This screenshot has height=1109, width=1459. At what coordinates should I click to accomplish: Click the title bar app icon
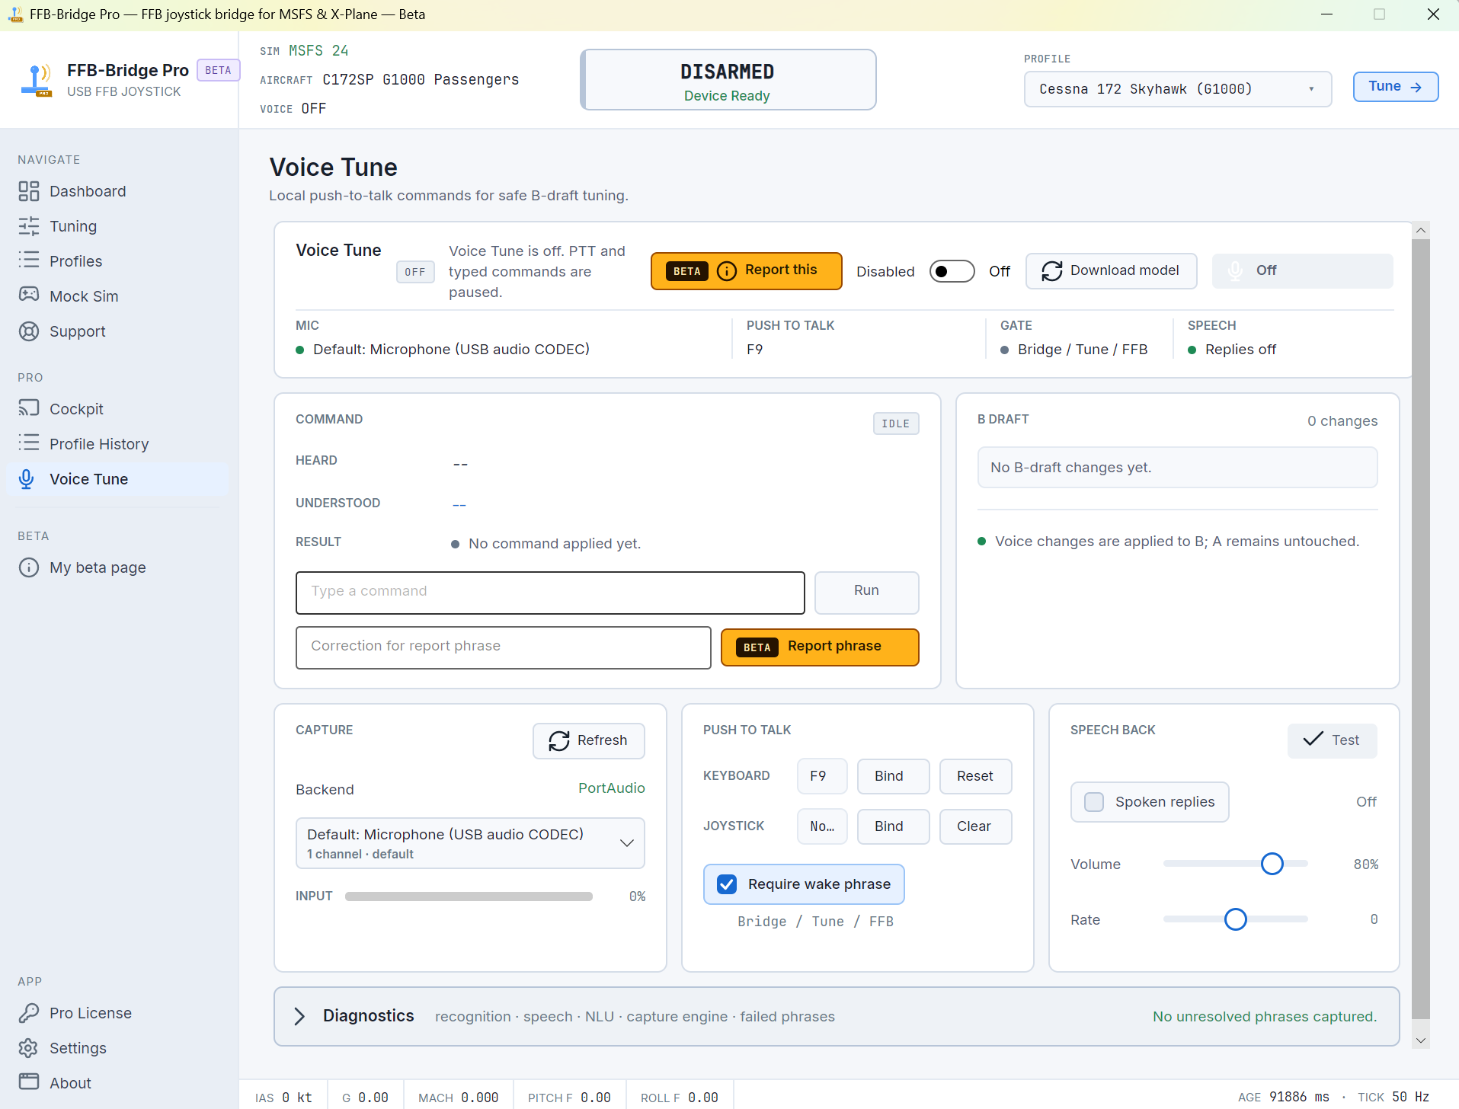click(15, 14)
